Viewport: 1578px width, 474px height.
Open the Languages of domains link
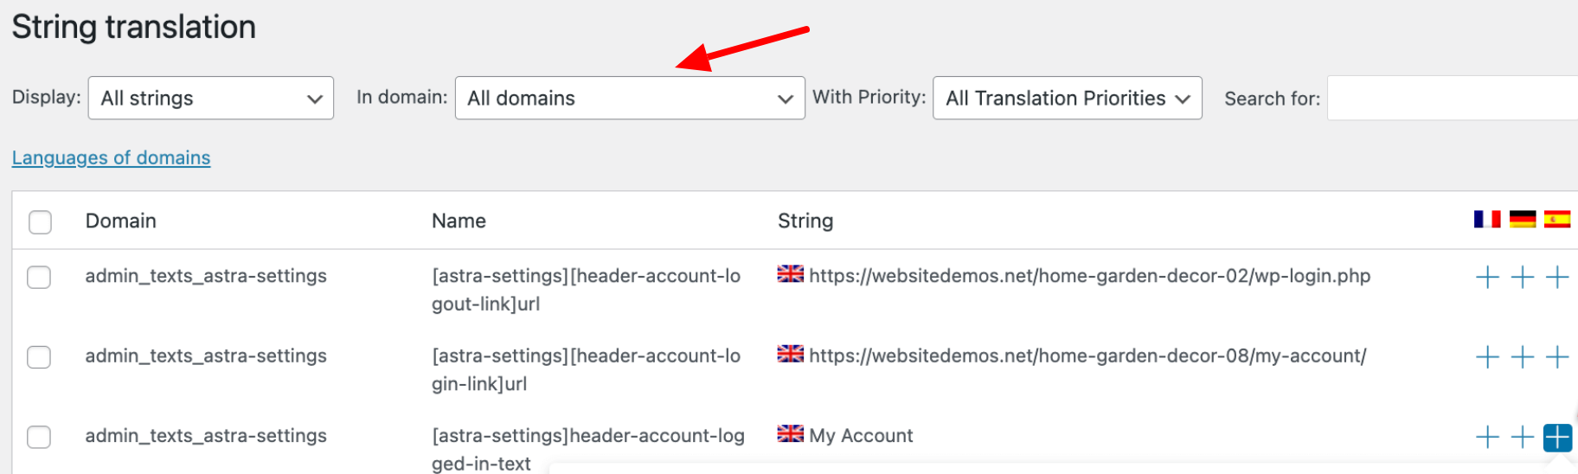click(x=112, y=157)
